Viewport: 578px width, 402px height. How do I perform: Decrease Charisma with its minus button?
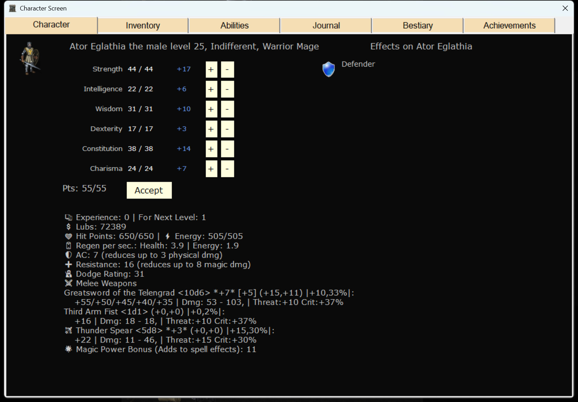227,169
